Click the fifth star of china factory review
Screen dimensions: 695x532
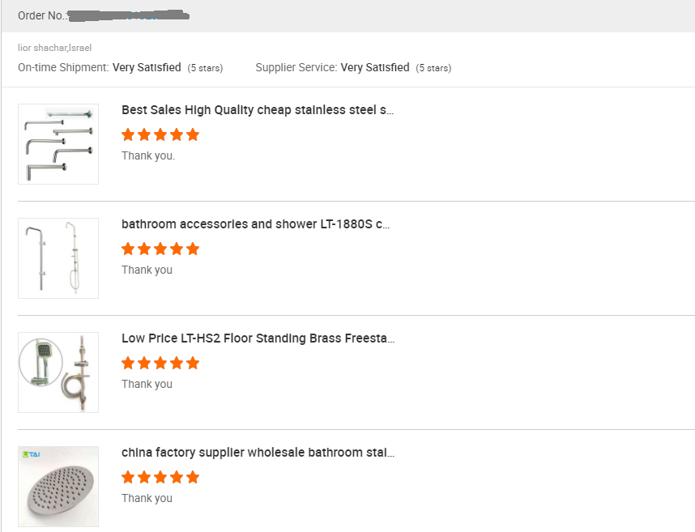(193, 477)
